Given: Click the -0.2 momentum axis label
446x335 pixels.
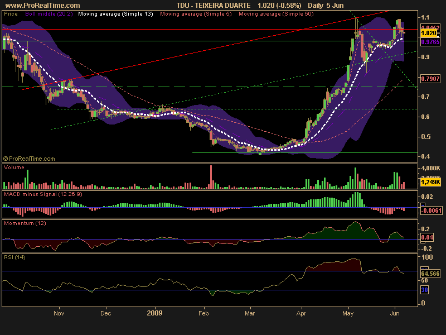Looking at the screenshot, I should tap(426, 248).
